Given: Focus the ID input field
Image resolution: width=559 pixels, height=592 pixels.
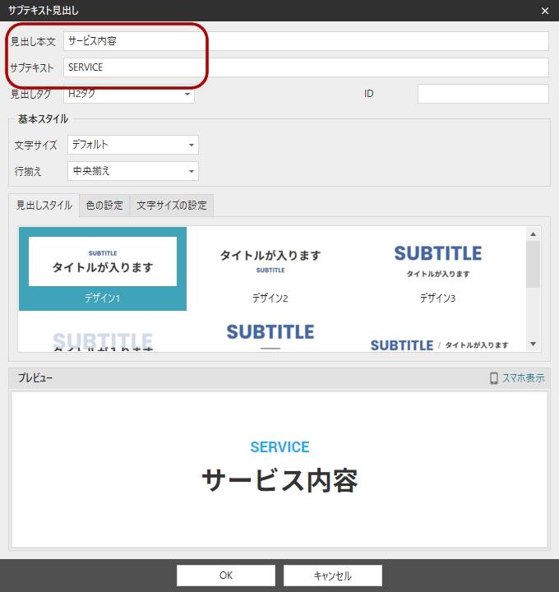Looking at the screenshot, I should click(x=483, y=94).
